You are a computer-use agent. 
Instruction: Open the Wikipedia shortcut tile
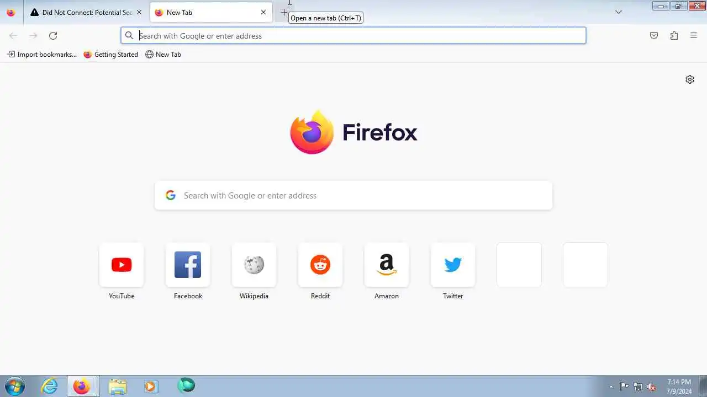(254, 265)
